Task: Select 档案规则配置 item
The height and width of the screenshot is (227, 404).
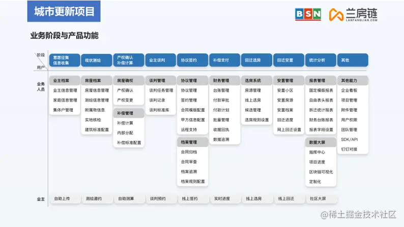Action: pos(193,181)
